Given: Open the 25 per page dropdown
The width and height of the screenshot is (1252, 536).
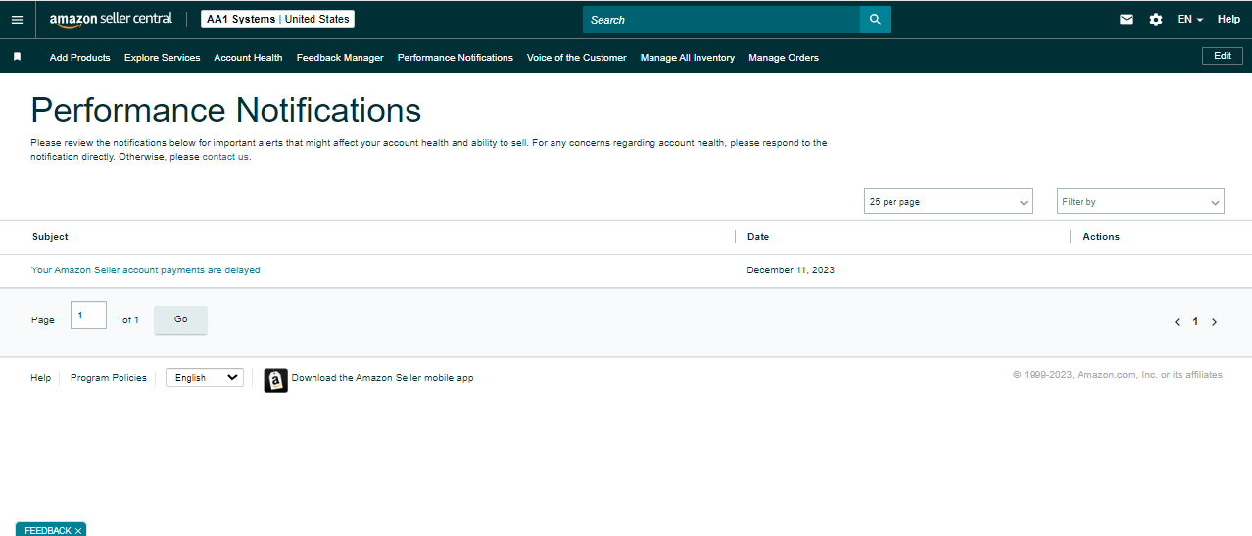Looking at the screenshot, I should click(x=948, y=201).
